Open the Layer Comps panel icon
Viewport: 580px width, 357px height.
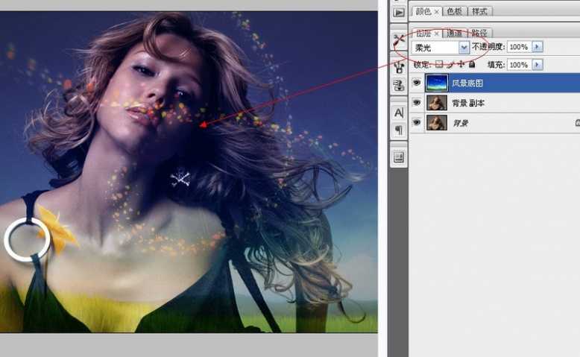pos(398,157)
